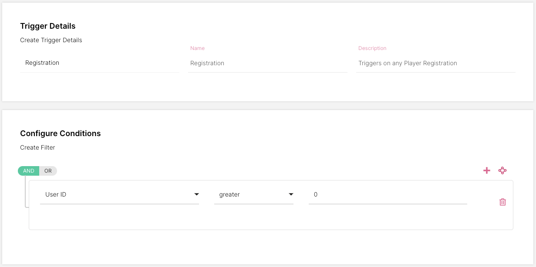Click the add condition group icon
The width and height of the screenshot is (536, 267).
(x=502, y=170)
